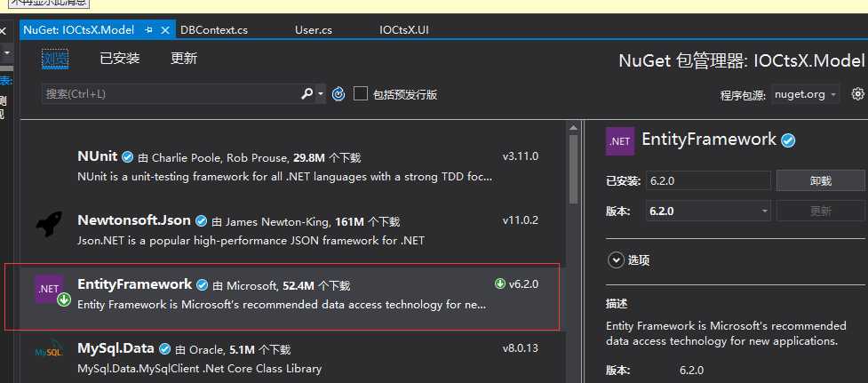
Task: Open NuGet settings gear icon
Action: (x=857, y=94)
